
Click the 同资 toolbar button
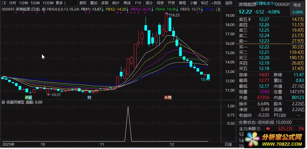160,3
